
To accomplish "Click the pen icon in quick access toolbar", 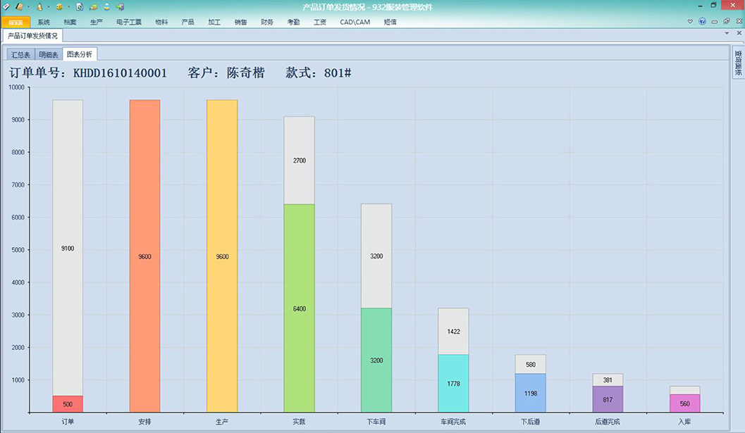I will coord(6,6).
